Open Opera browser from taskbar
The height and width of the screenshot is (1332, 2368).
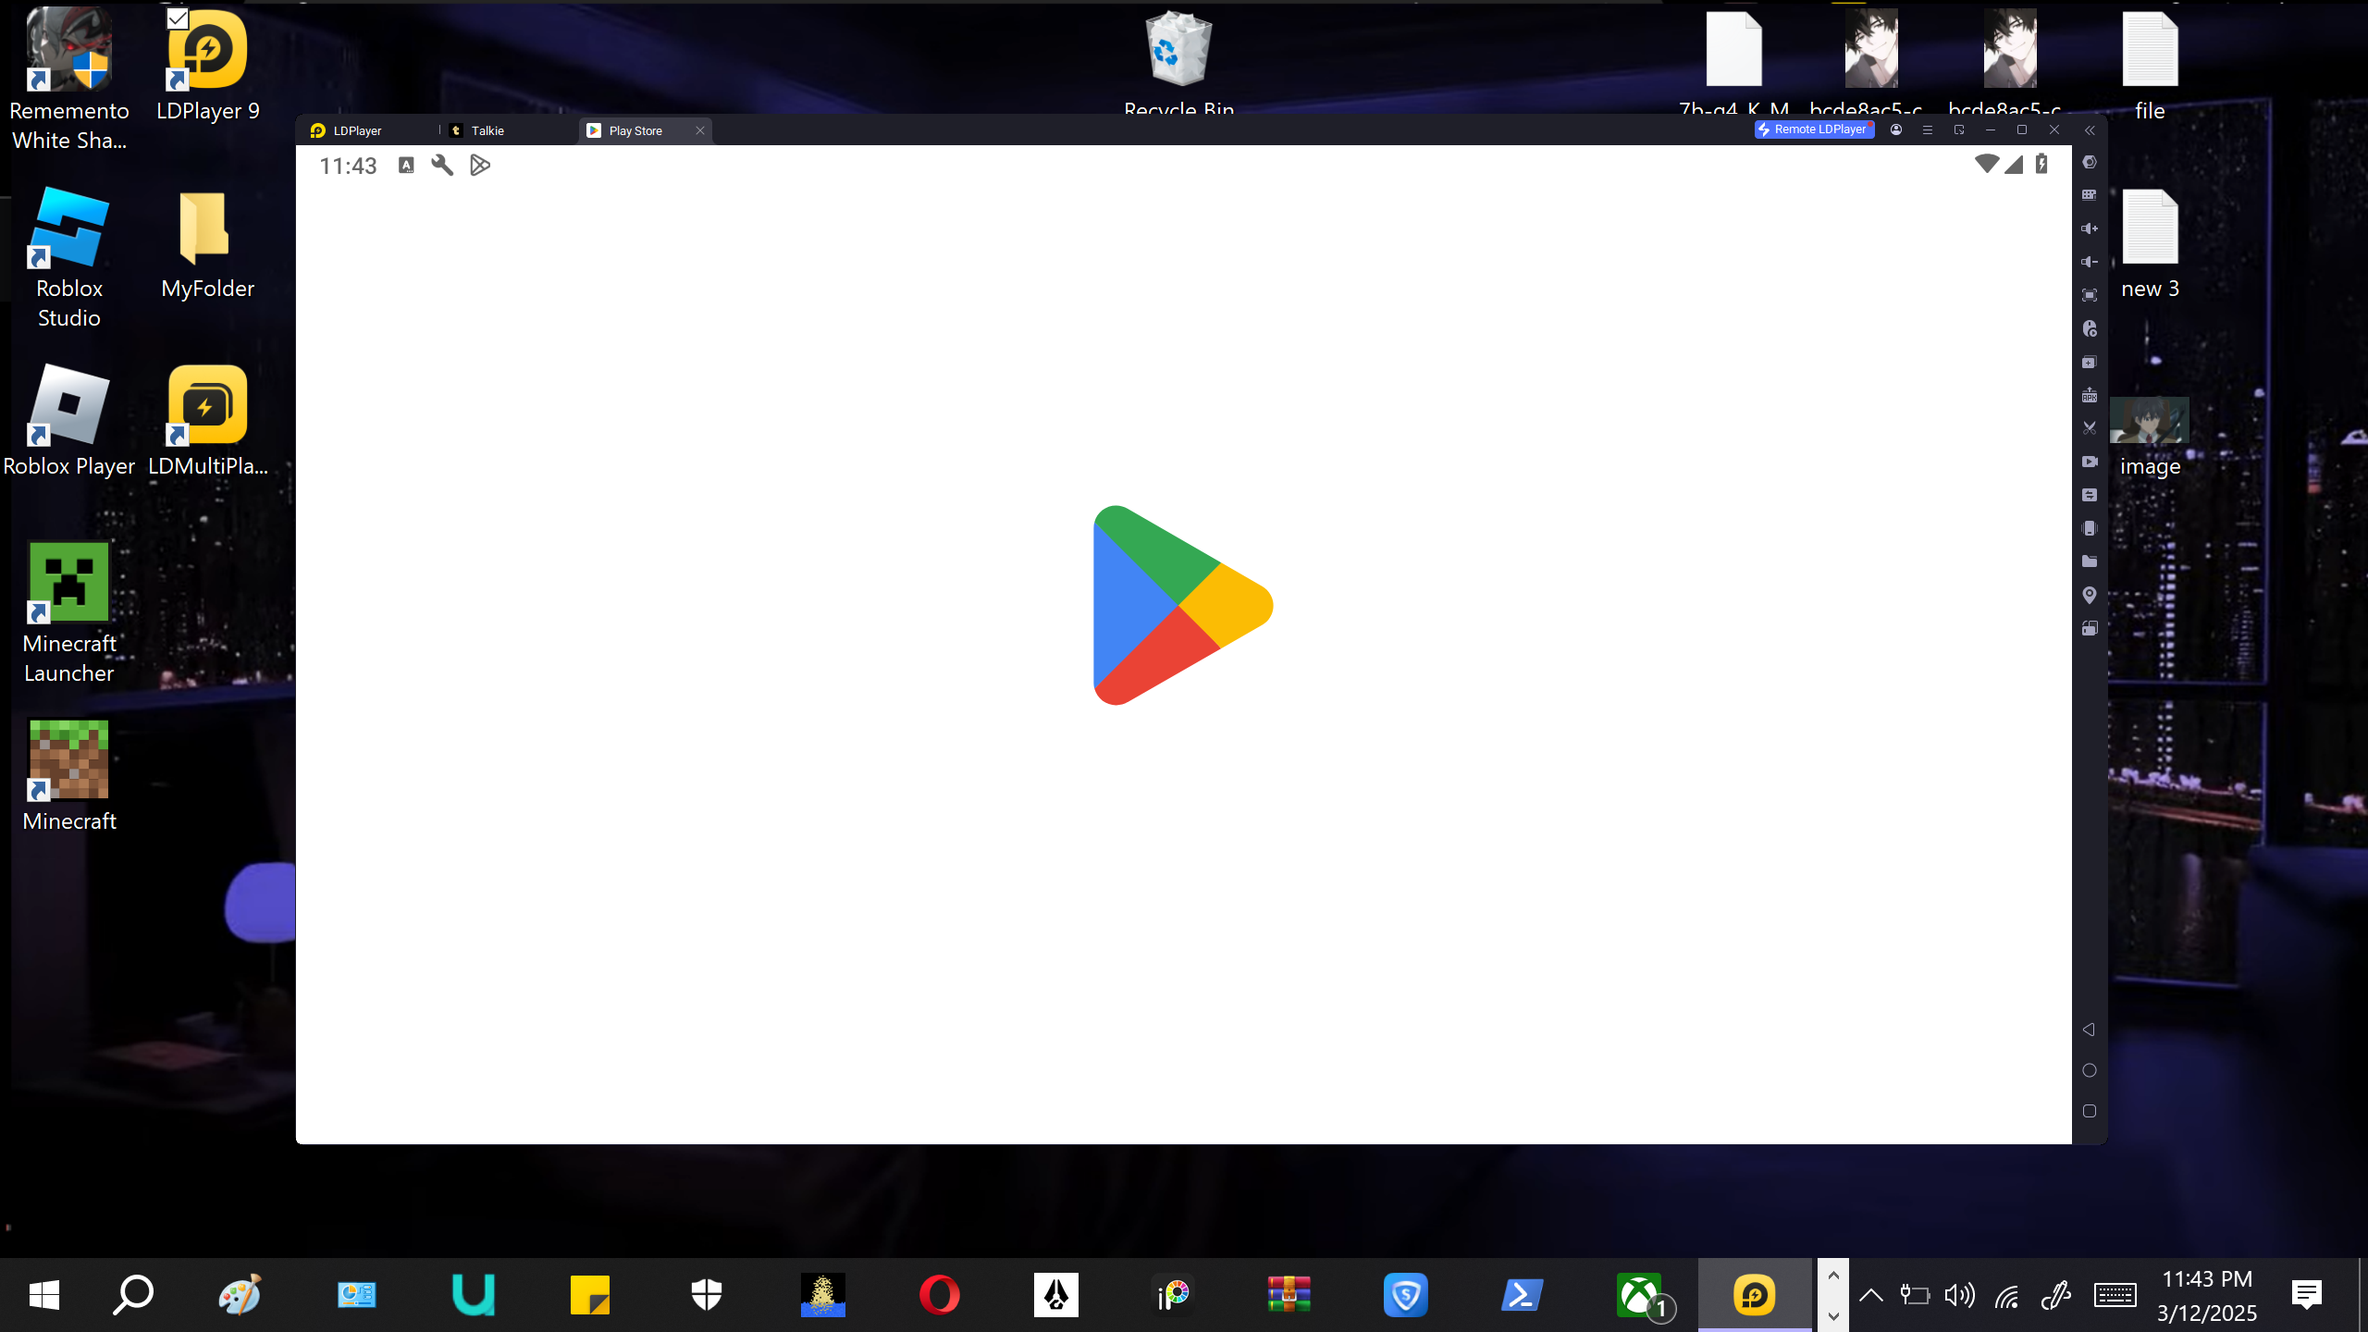(939, 1295)
